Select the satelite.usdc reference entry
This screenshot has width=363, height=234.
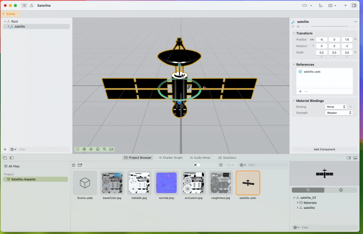[324, 72]
